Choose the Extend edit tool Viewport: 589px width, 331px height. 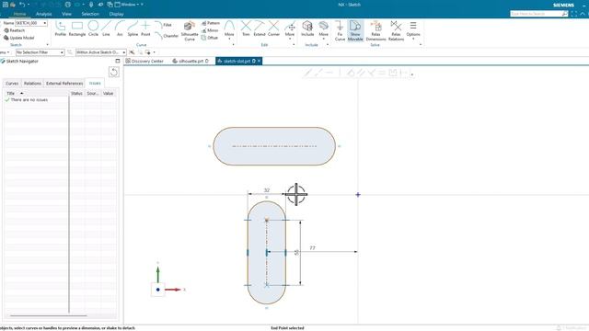coord(260,29)
